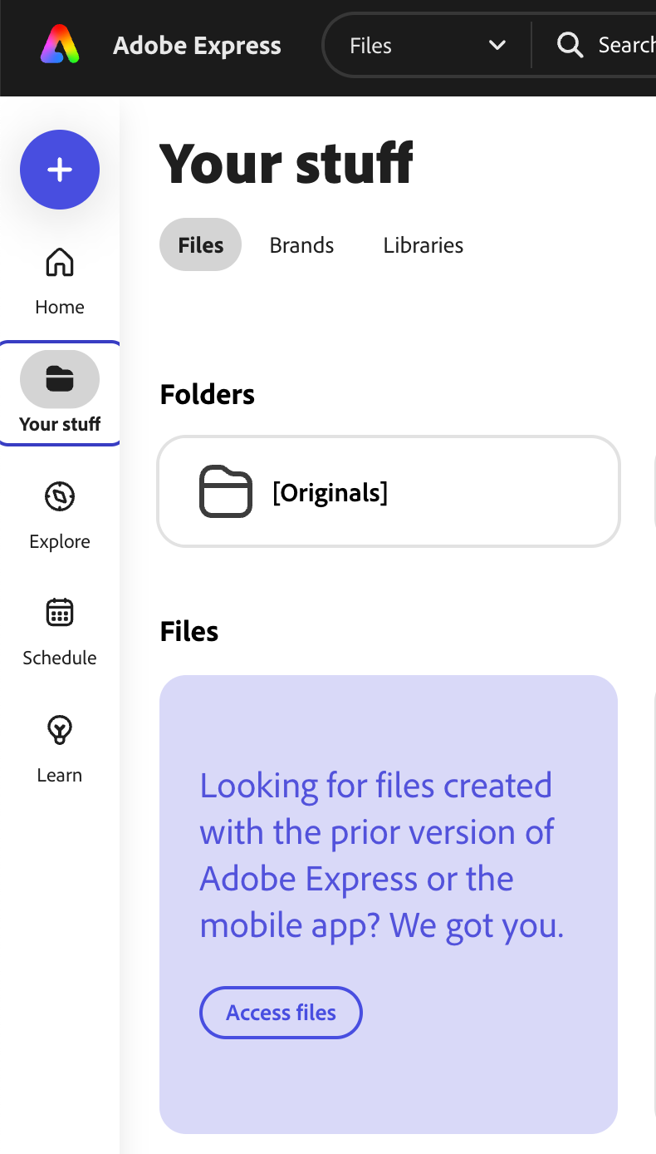Select the Home icon in the sidebar
The width and height of the screenshot is (656, 1154).
(x=59, y=263)
